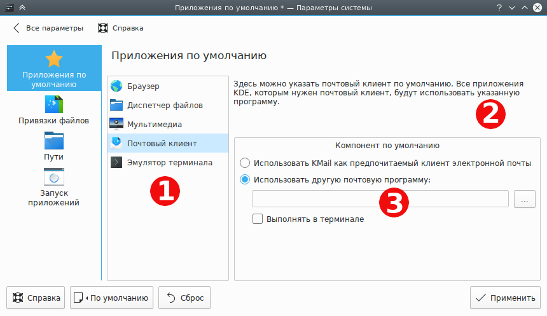Click the mail program path input field

(380, 199)
